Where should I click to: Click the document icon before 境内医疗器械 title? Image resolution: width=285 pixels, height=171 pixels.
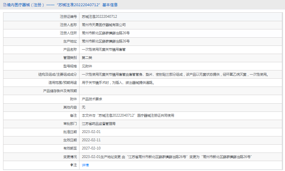[x=5, y=5]
